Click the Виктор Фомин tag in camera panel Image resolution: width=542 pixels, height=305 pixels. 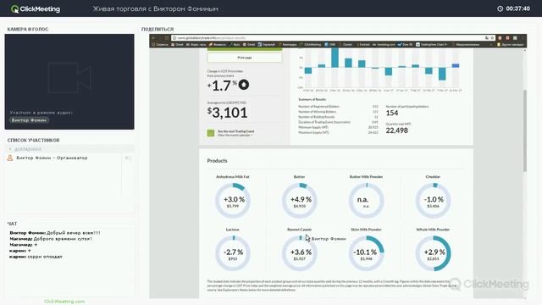point(29,120)
